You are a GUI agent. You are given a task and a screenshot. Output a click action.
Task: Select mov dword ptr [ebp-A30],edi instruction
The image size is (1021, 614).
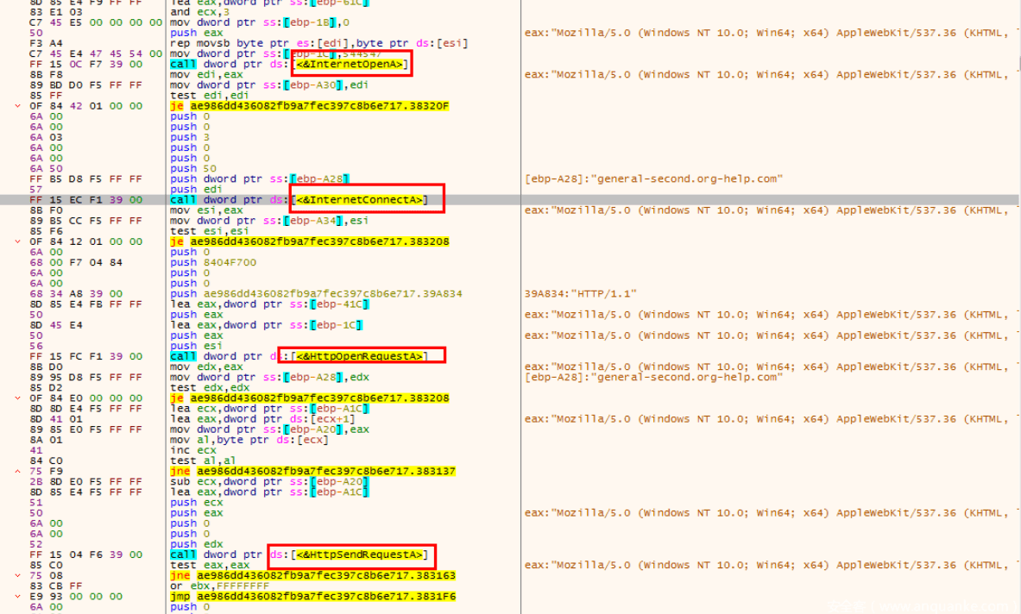[x=269, y=85]
